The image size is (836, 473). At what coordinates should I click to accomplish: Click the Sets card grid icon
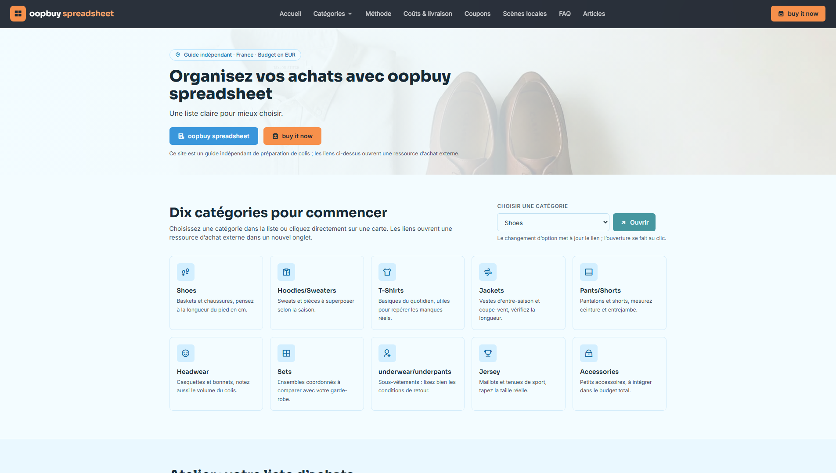286,353
